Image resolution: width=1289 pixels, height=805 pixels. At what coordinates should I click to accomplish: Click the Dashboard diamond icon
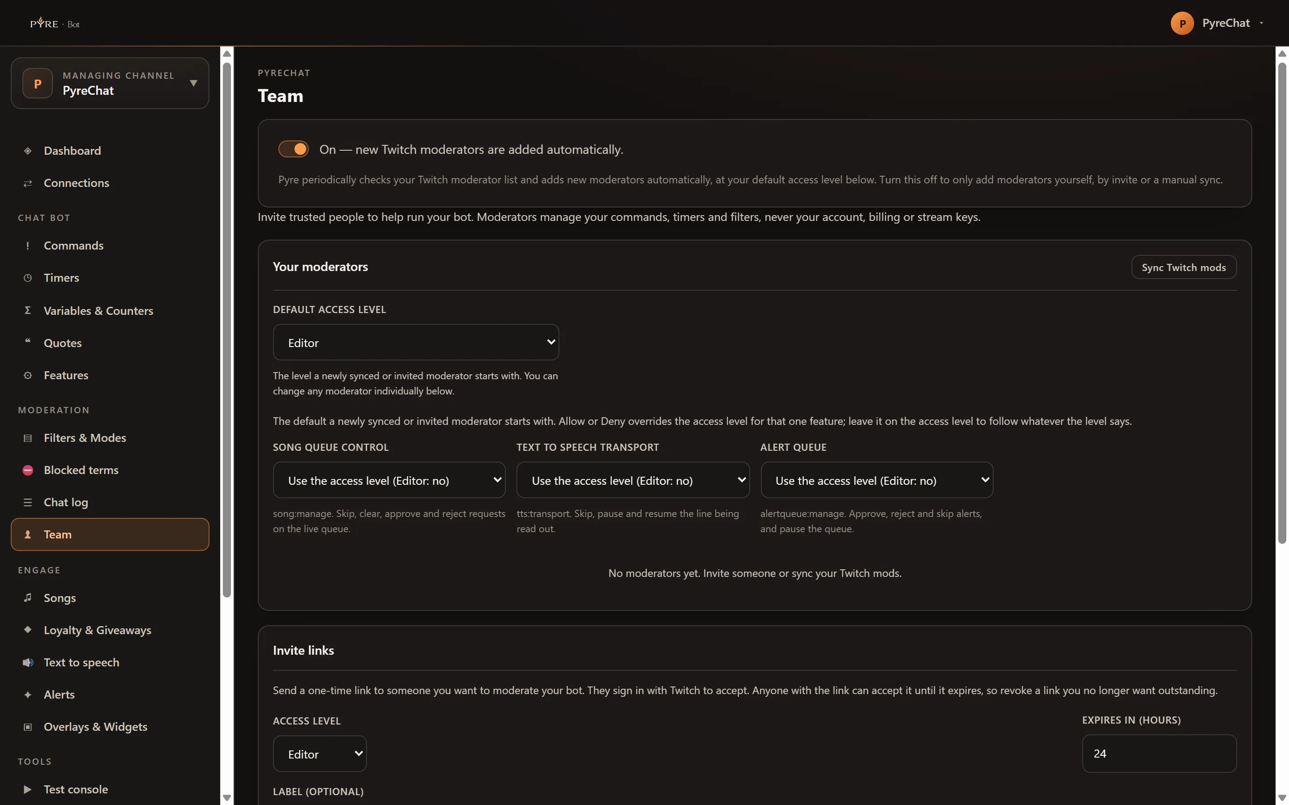28,151
